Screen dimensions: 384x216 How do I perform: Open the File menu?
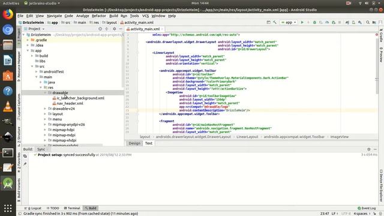pos(20,16)
